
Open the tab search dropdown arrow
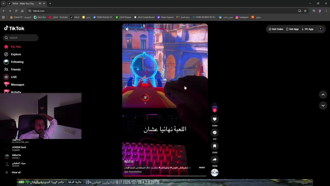[3, 4]
